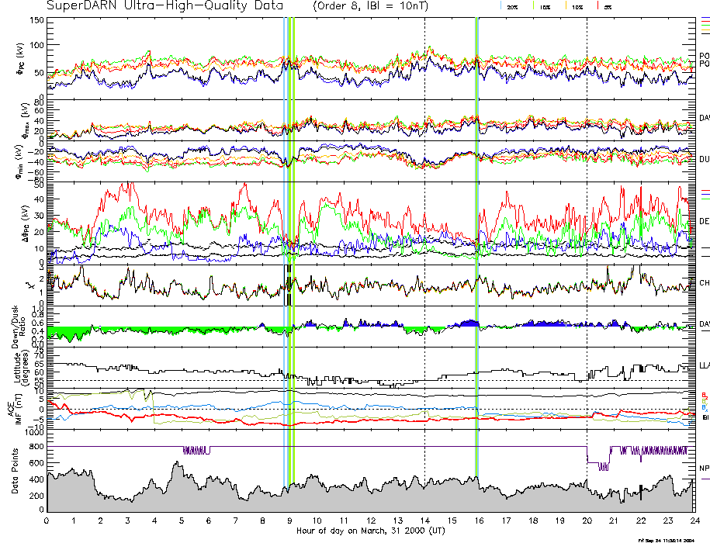Click the 'Φmax (kV)' y-axis label
Viewport: 710px width, 543px height.
(25, 119)
